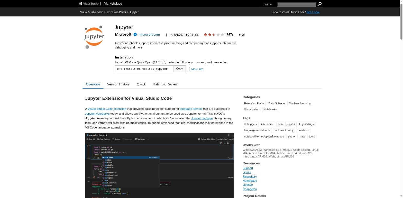Click the raw tag

point(303,136)
